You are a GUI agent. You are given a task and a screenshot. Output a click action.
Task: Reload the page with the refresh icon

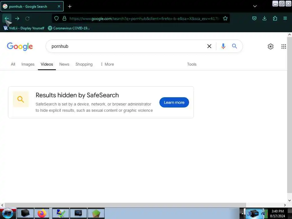tap(27, 19)
